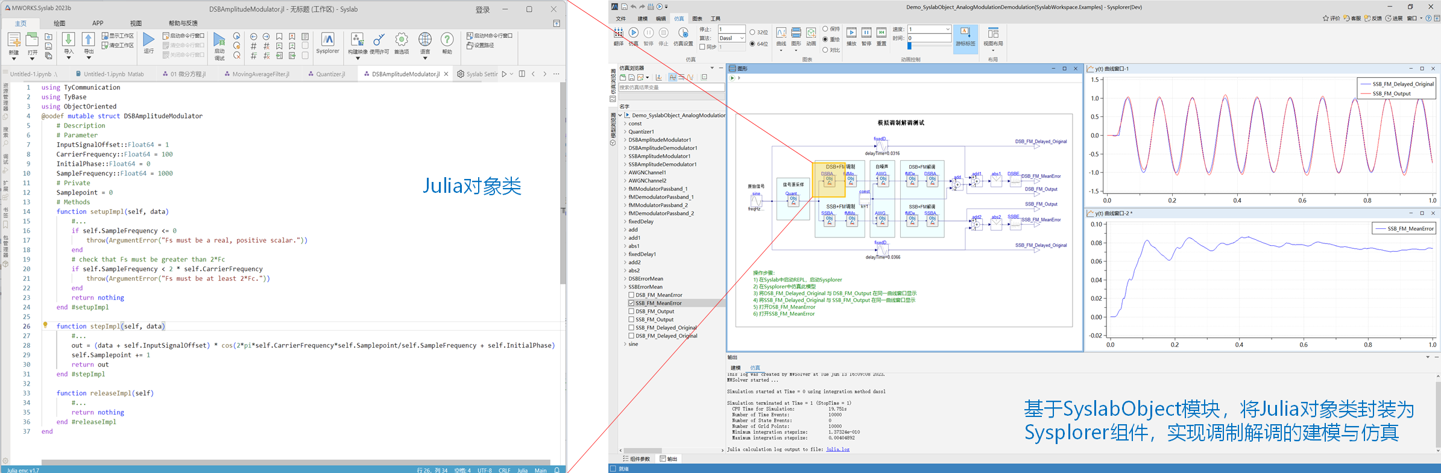Open 首选项 preferences gear icon
Image resolution: width=1441 pixels, height=473 pixels.
coord(402,40)
